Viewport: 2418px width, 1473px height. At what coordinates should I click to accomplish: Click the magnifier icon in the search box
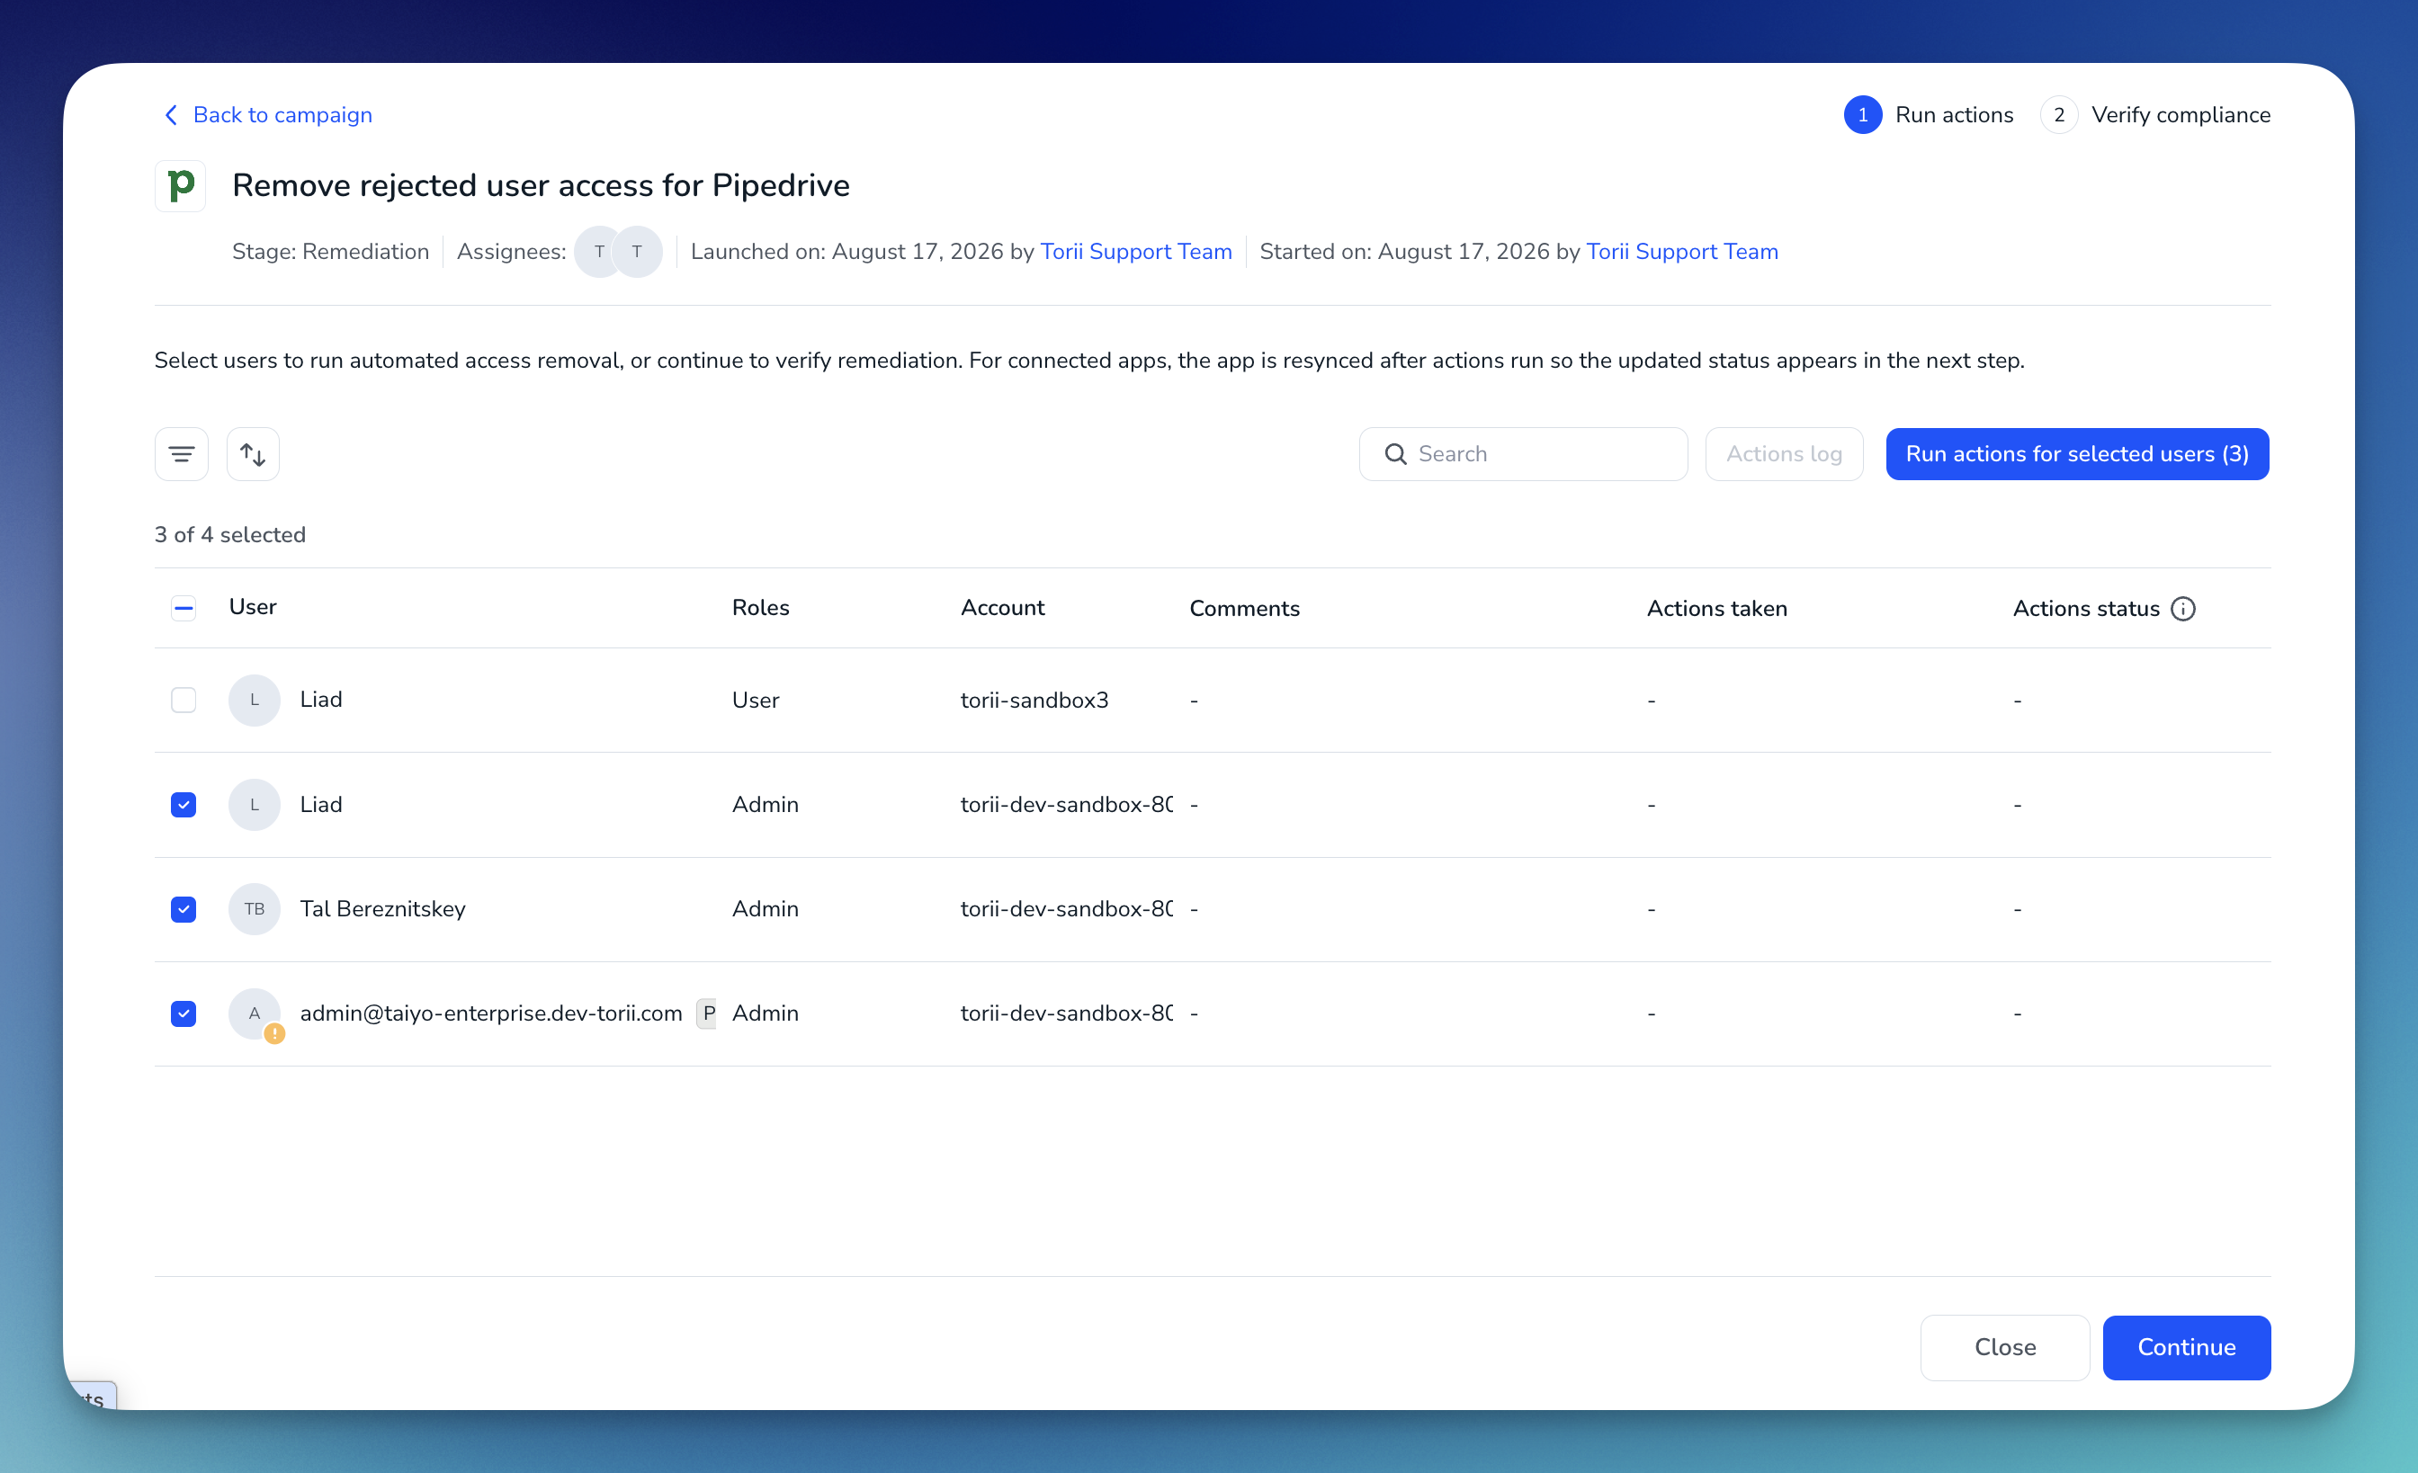1394,454
